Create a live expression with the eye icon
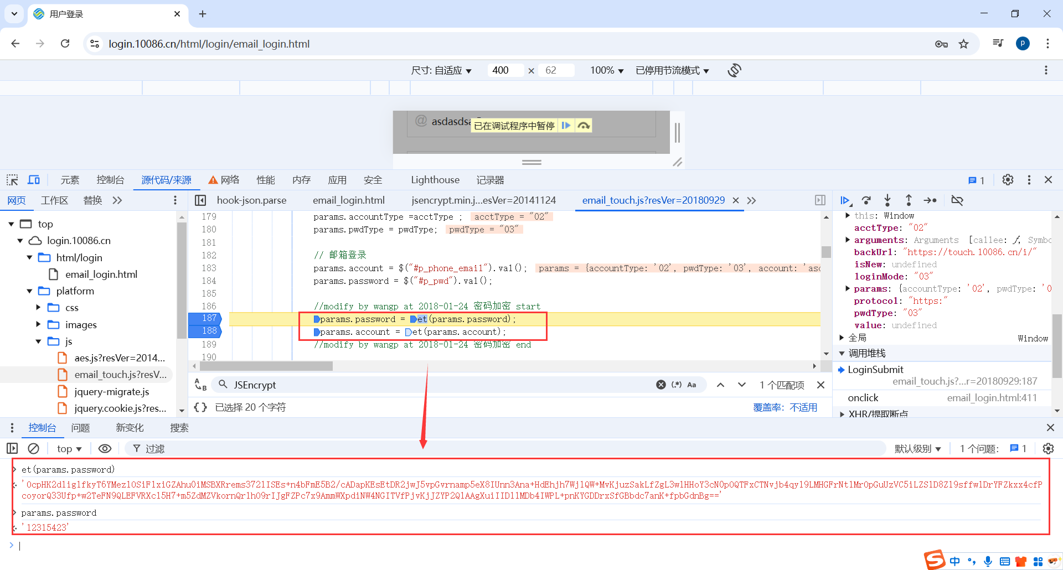The height and width of the screenshot is (570, 1063). coord(105,448)
